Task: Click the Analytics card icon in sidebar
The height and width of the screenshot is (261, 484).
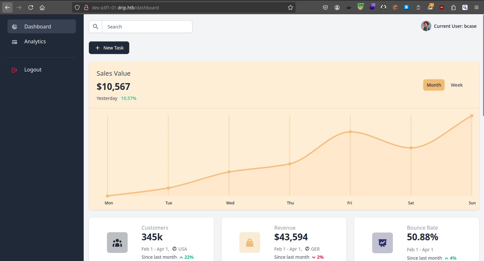Action: coord(15,42)
